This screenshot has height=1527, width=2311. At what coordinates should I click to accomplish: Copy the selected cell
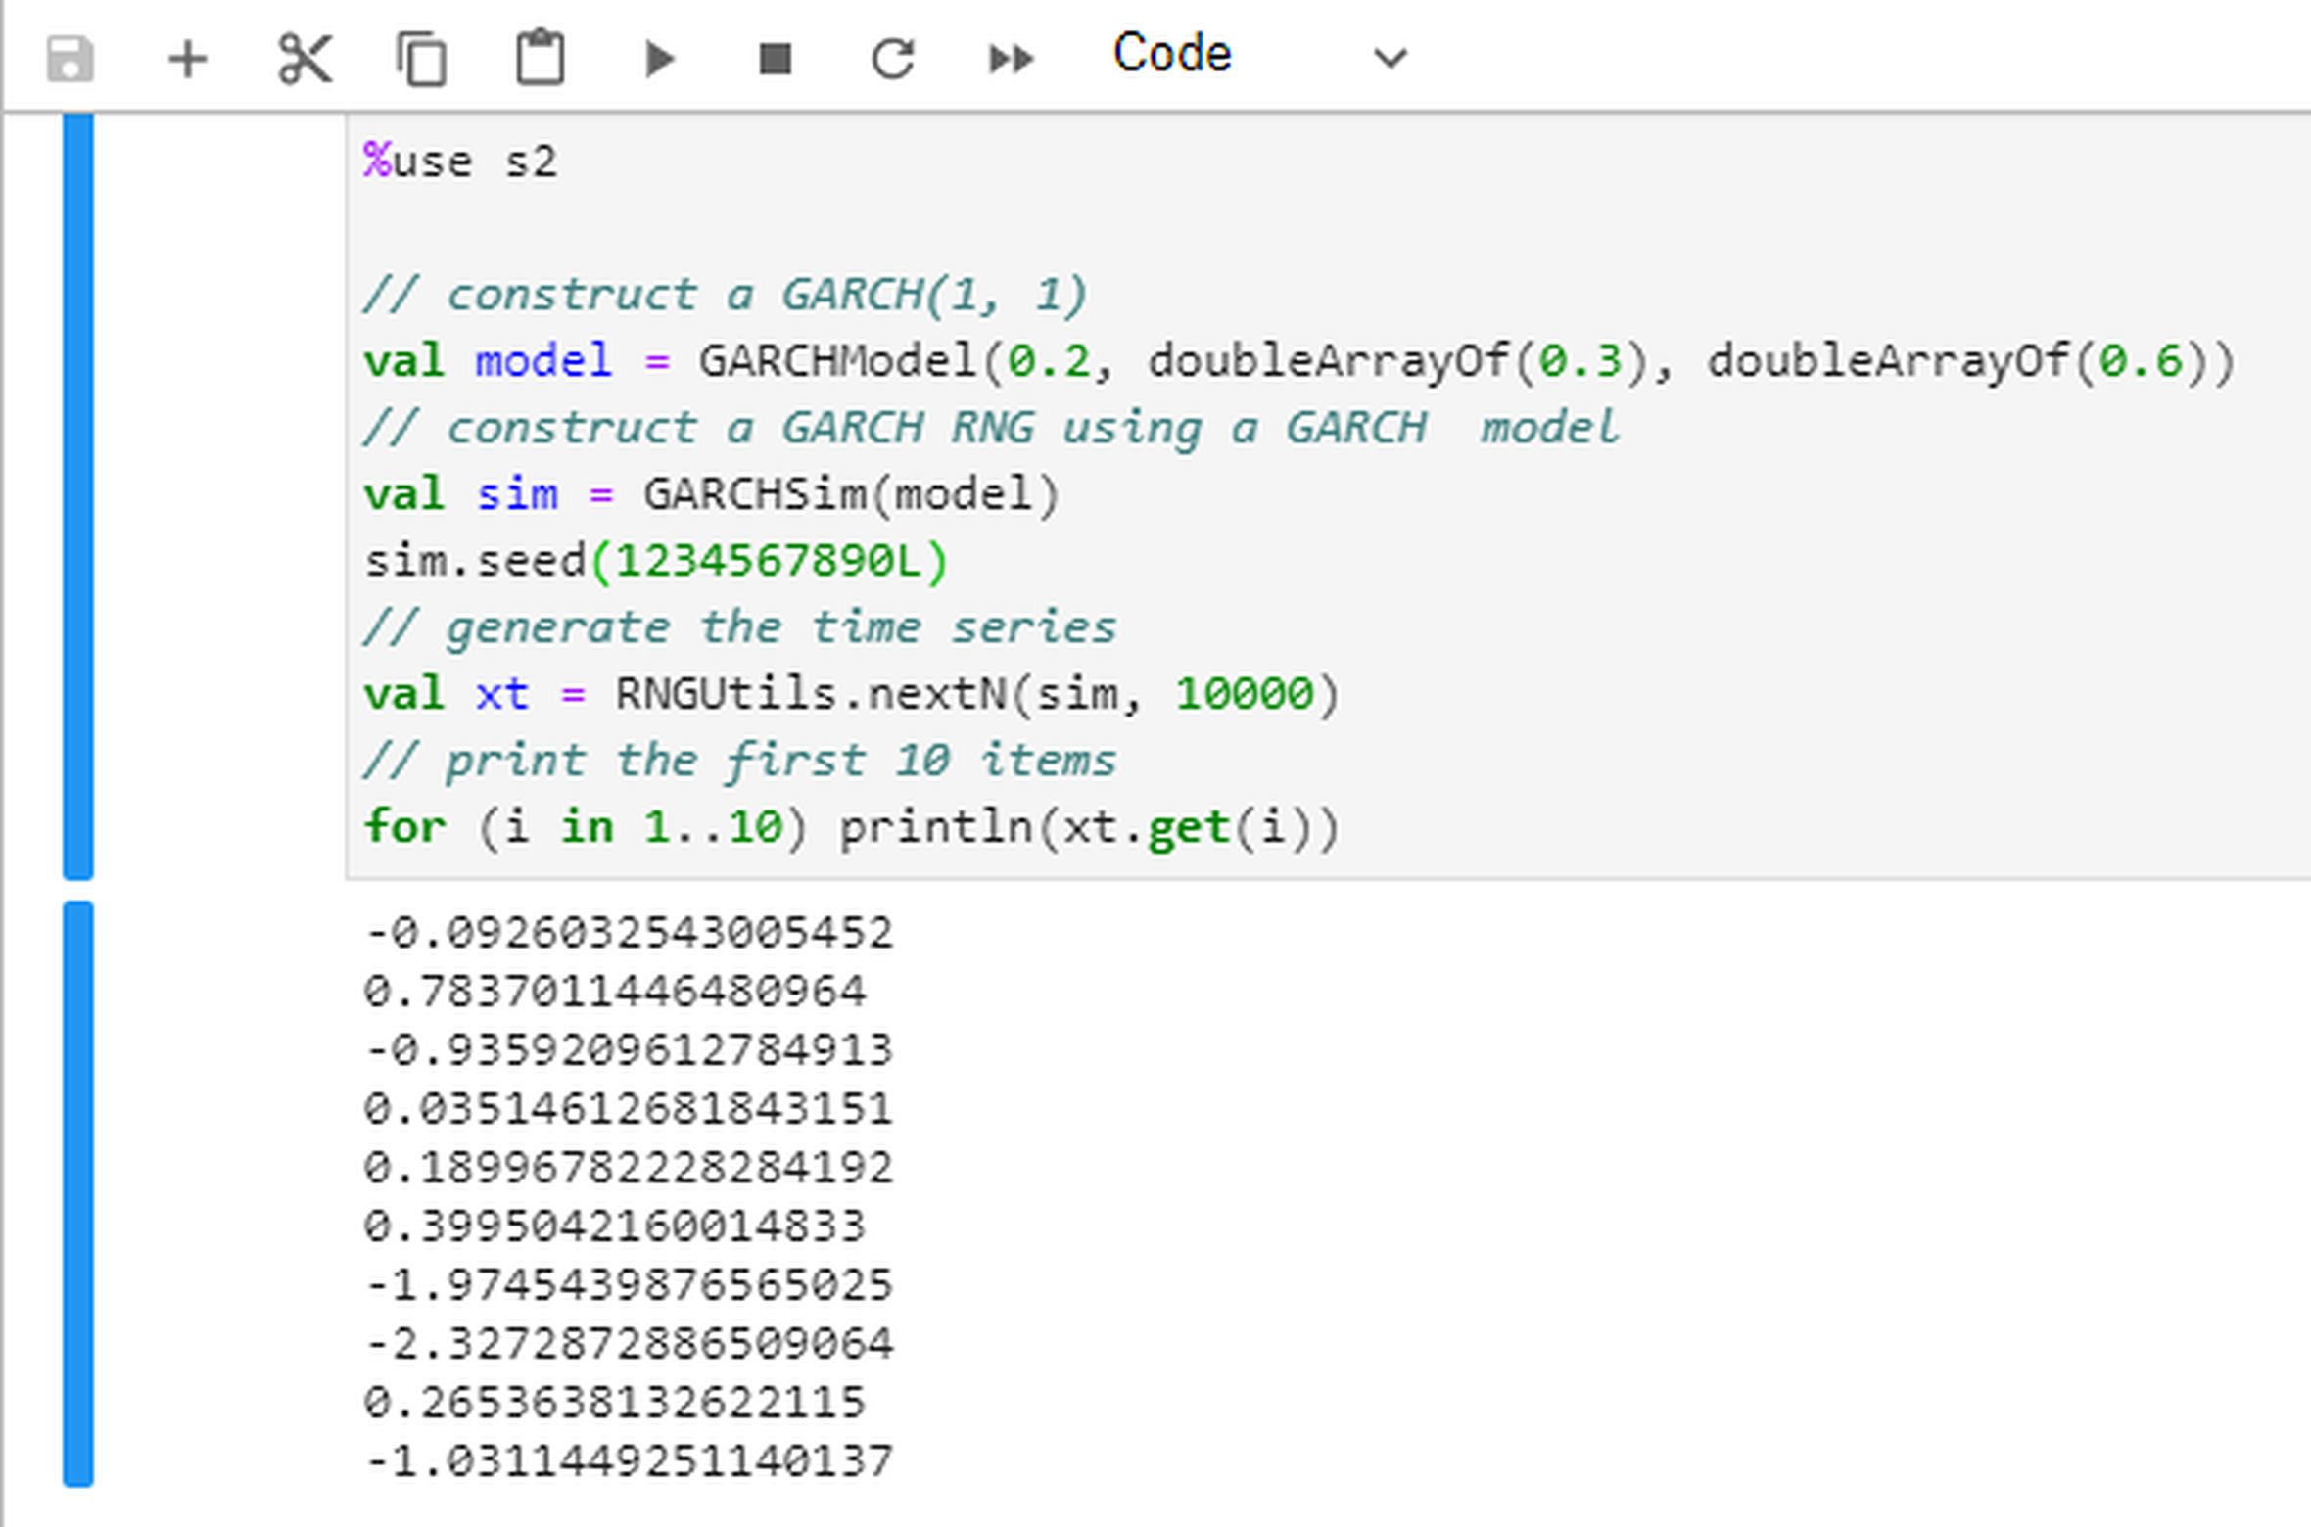tap(422, 60)
